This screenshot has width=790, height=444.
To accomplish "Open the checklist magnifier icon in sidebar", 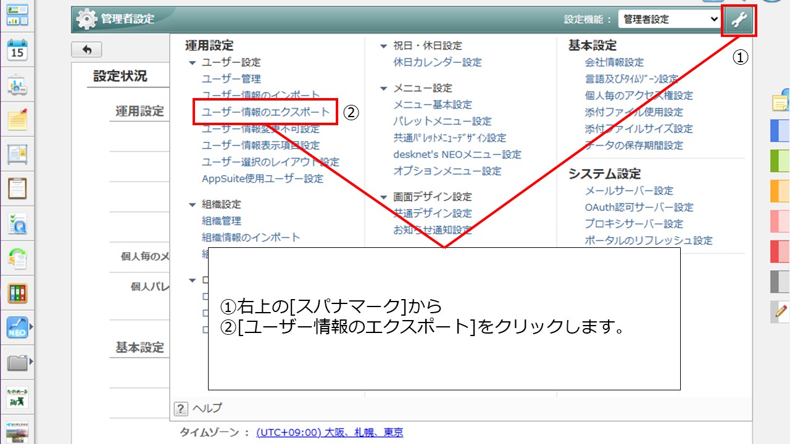I will pos(17,223).
